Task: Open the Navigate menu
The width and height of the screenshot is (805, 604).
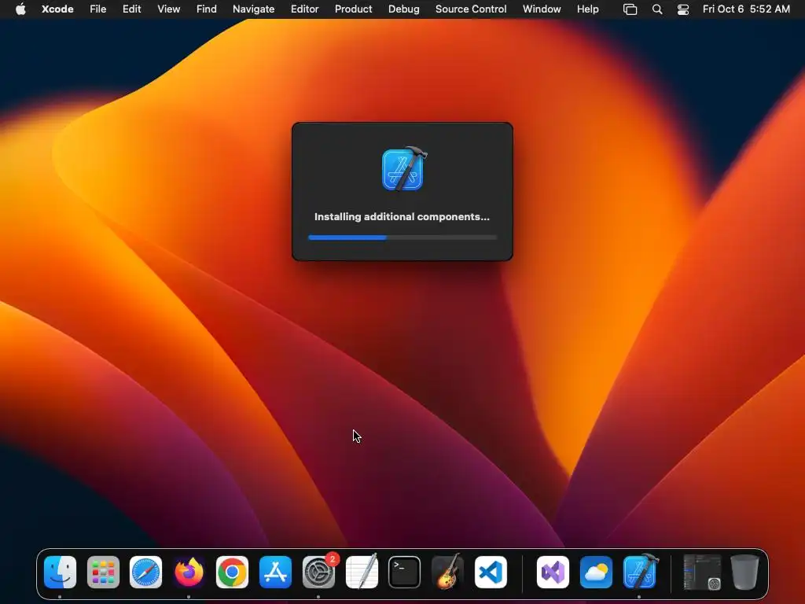Action: click(254, 9)
